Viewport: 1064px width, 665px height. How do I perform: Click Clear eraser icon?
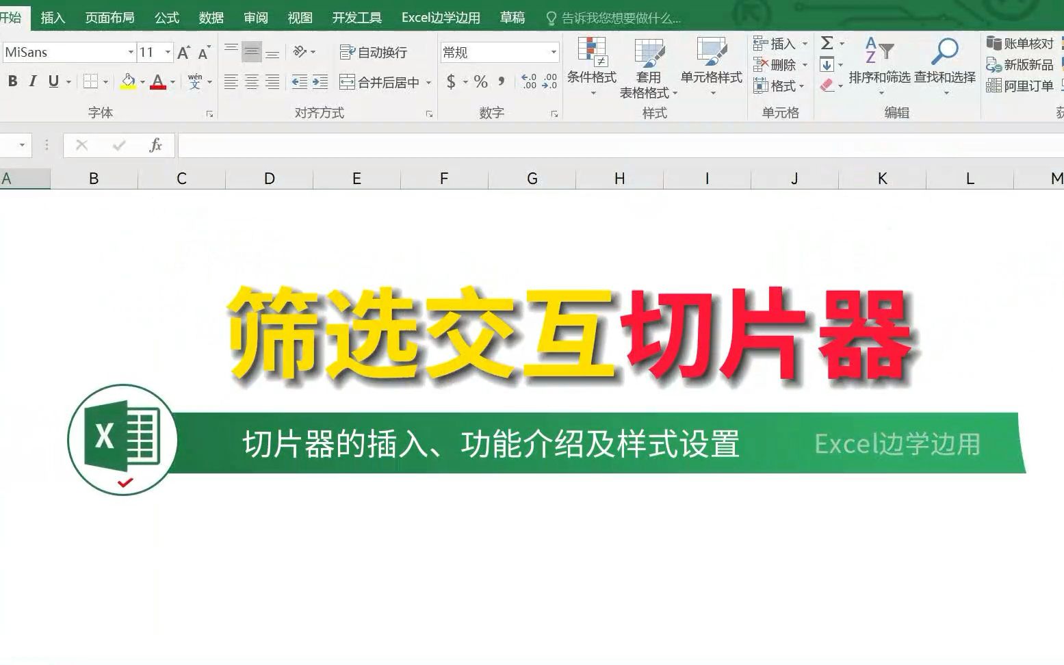point(827,86)
